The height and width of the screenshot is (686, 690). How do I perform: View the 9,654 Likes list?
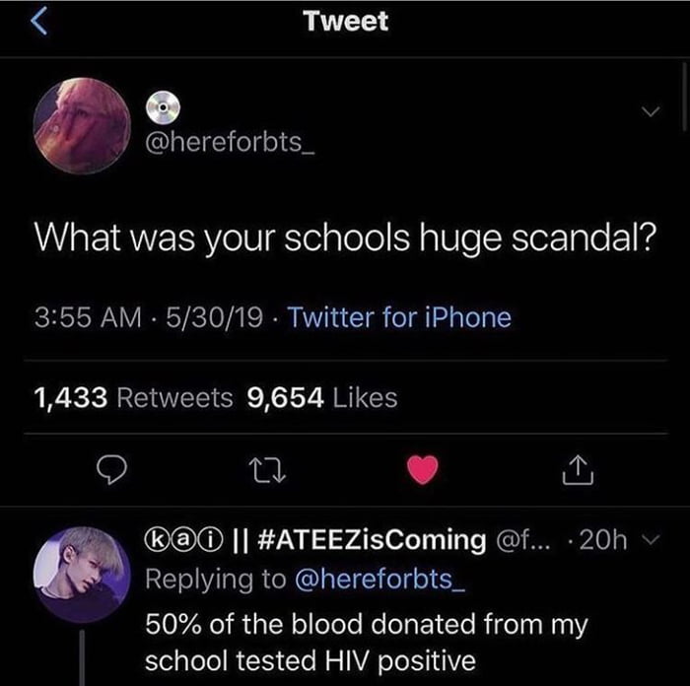click(322, 398)
